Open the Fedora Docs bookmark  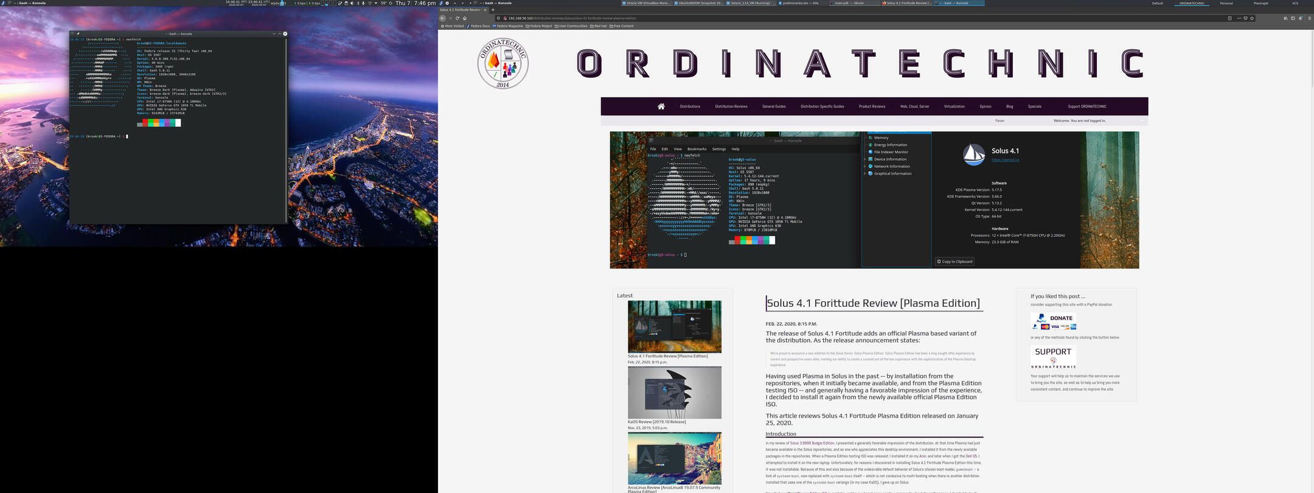(479, 26)
